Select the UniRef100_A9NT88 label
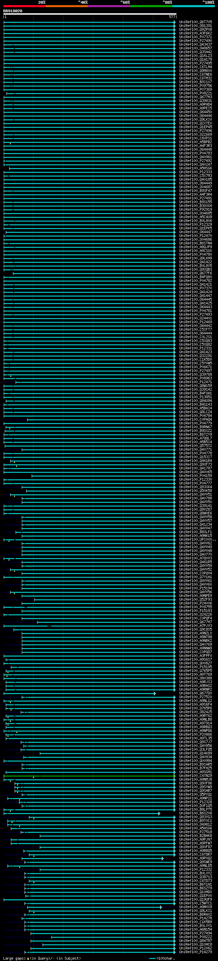218x961 pixels. 196,637
